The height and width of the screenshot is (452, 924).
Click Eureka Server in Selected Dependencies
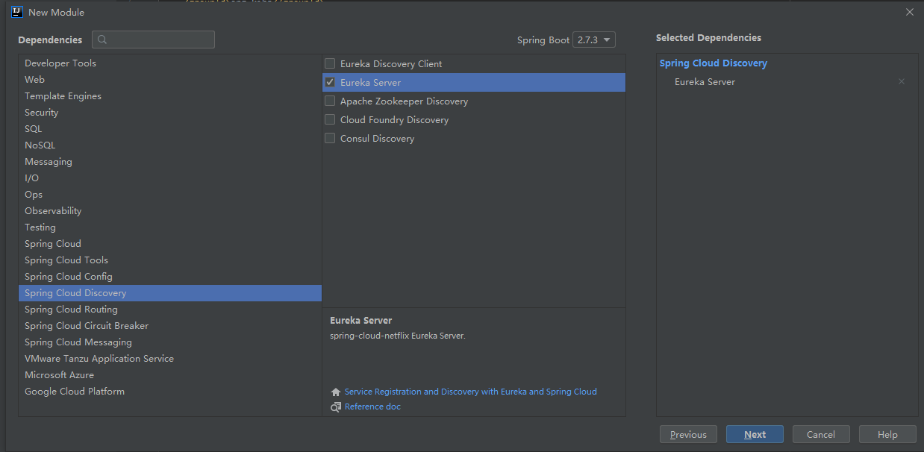click(x=705, y=82)
